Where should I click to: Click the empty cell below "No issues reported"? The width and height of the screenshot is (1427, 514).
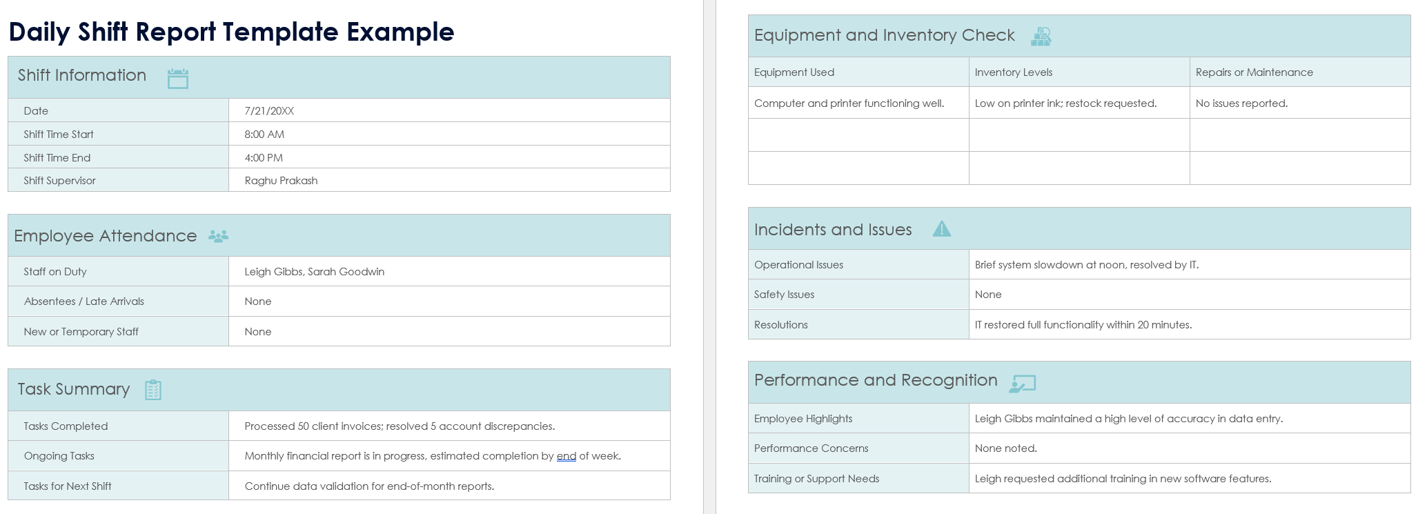coord(1299,135)
